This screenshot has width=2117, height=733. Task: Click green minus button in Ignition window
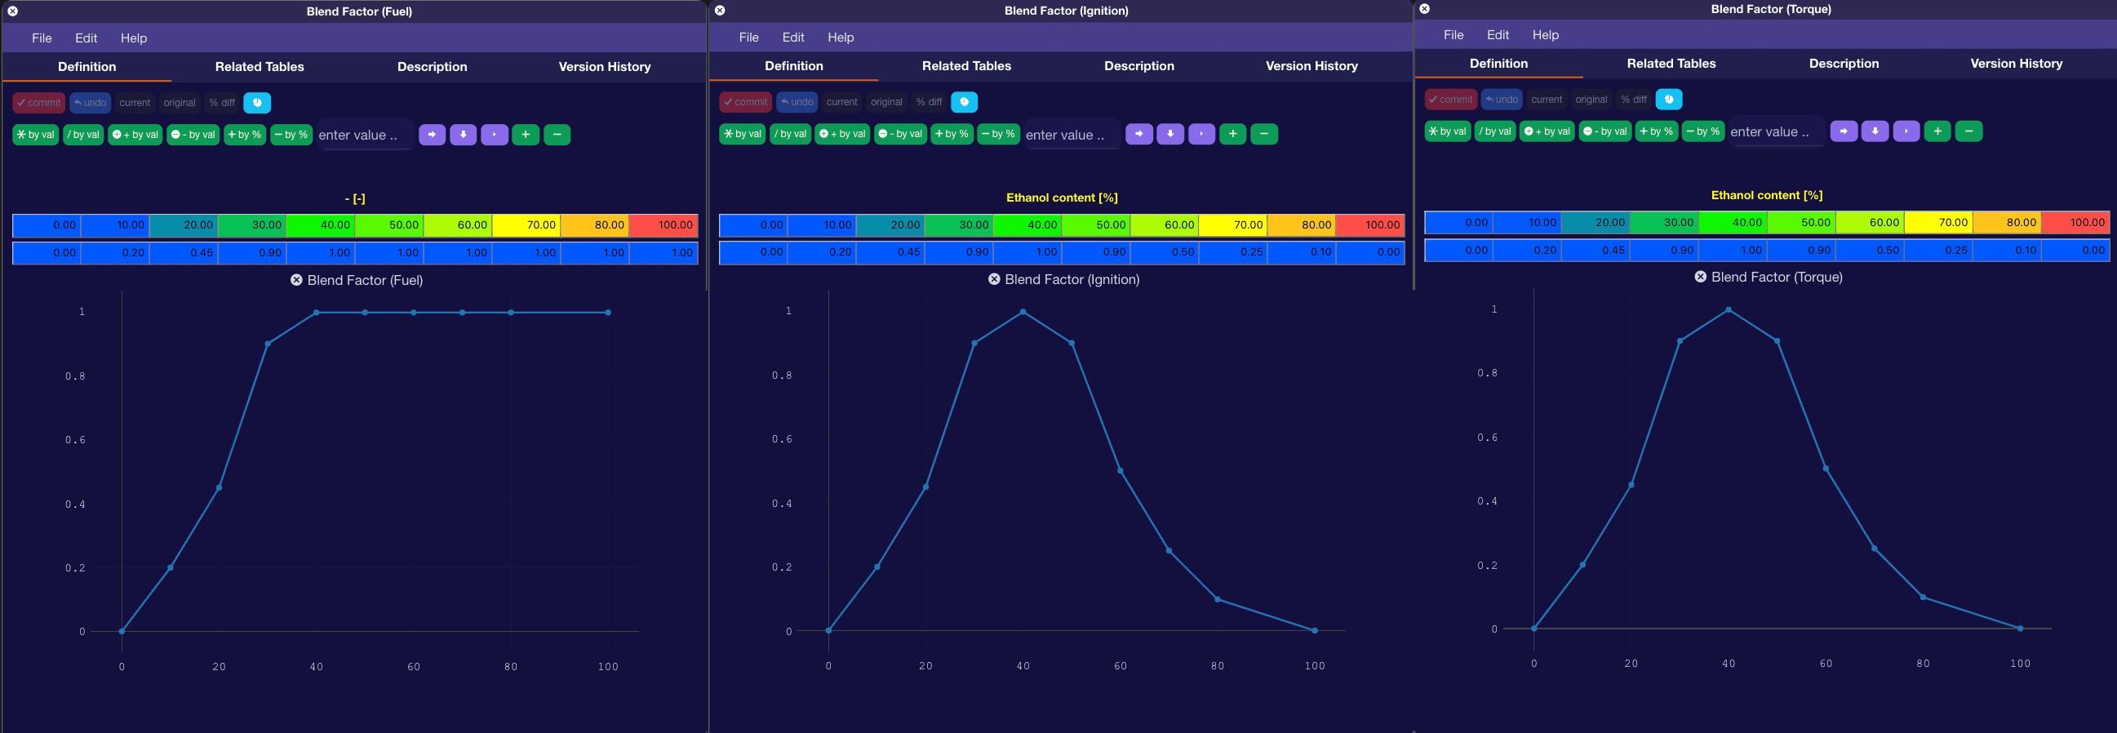(1264, 134)
